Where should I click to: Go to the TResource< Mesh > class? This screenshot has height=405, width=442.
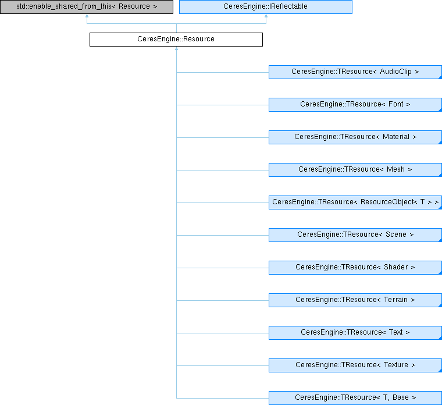355,170
